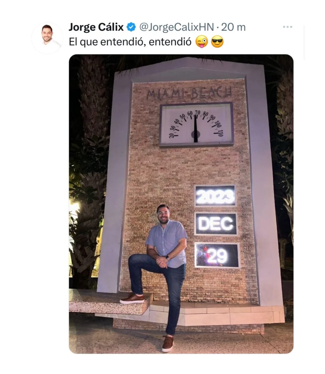Image resolution: width=325 pixels, height=374 pixels.
Task: Click the stone bench beside the monument
Action: [111, 301]
